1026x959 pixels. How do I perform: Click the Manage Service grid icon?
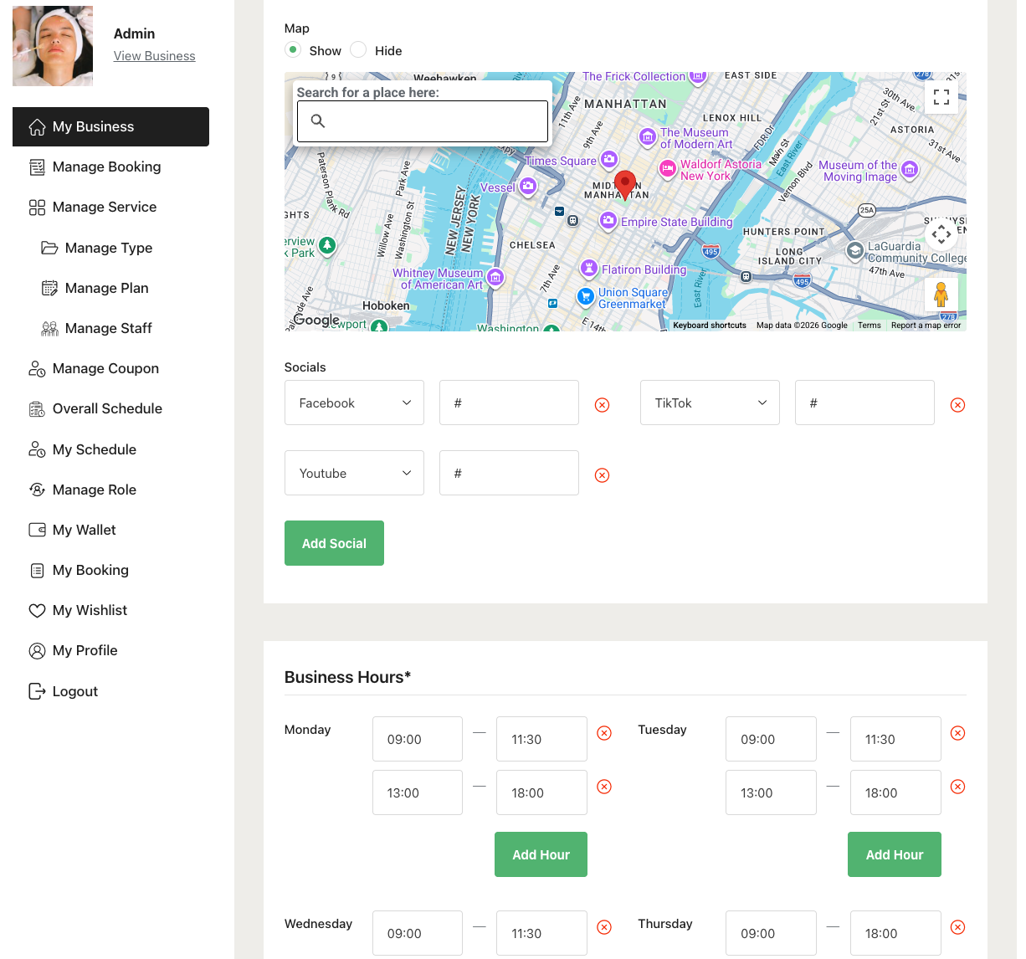coord(37,208)
